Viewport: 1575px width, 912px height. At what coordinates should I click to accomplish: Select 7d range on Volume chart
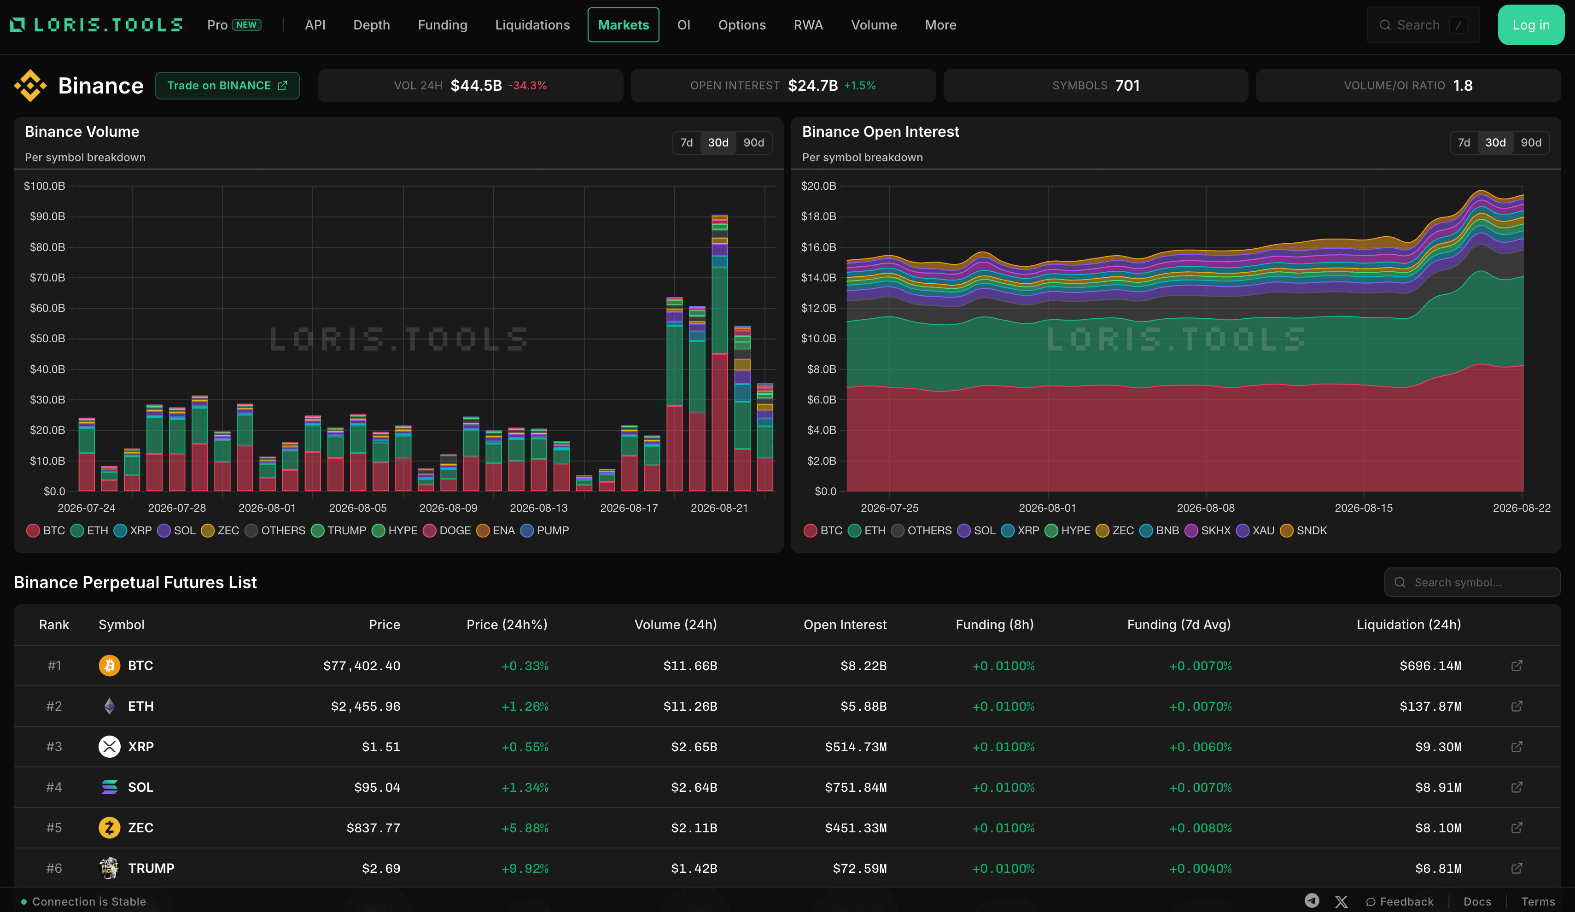click(x=686, y=142)
